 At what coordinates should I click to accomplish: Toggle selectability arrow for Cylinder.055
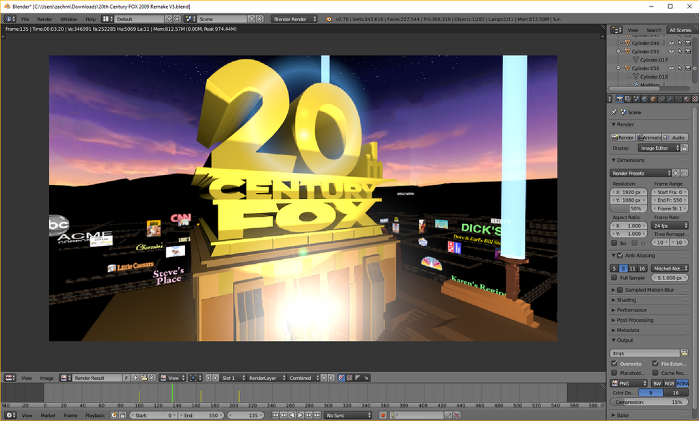tap(680, 52)
